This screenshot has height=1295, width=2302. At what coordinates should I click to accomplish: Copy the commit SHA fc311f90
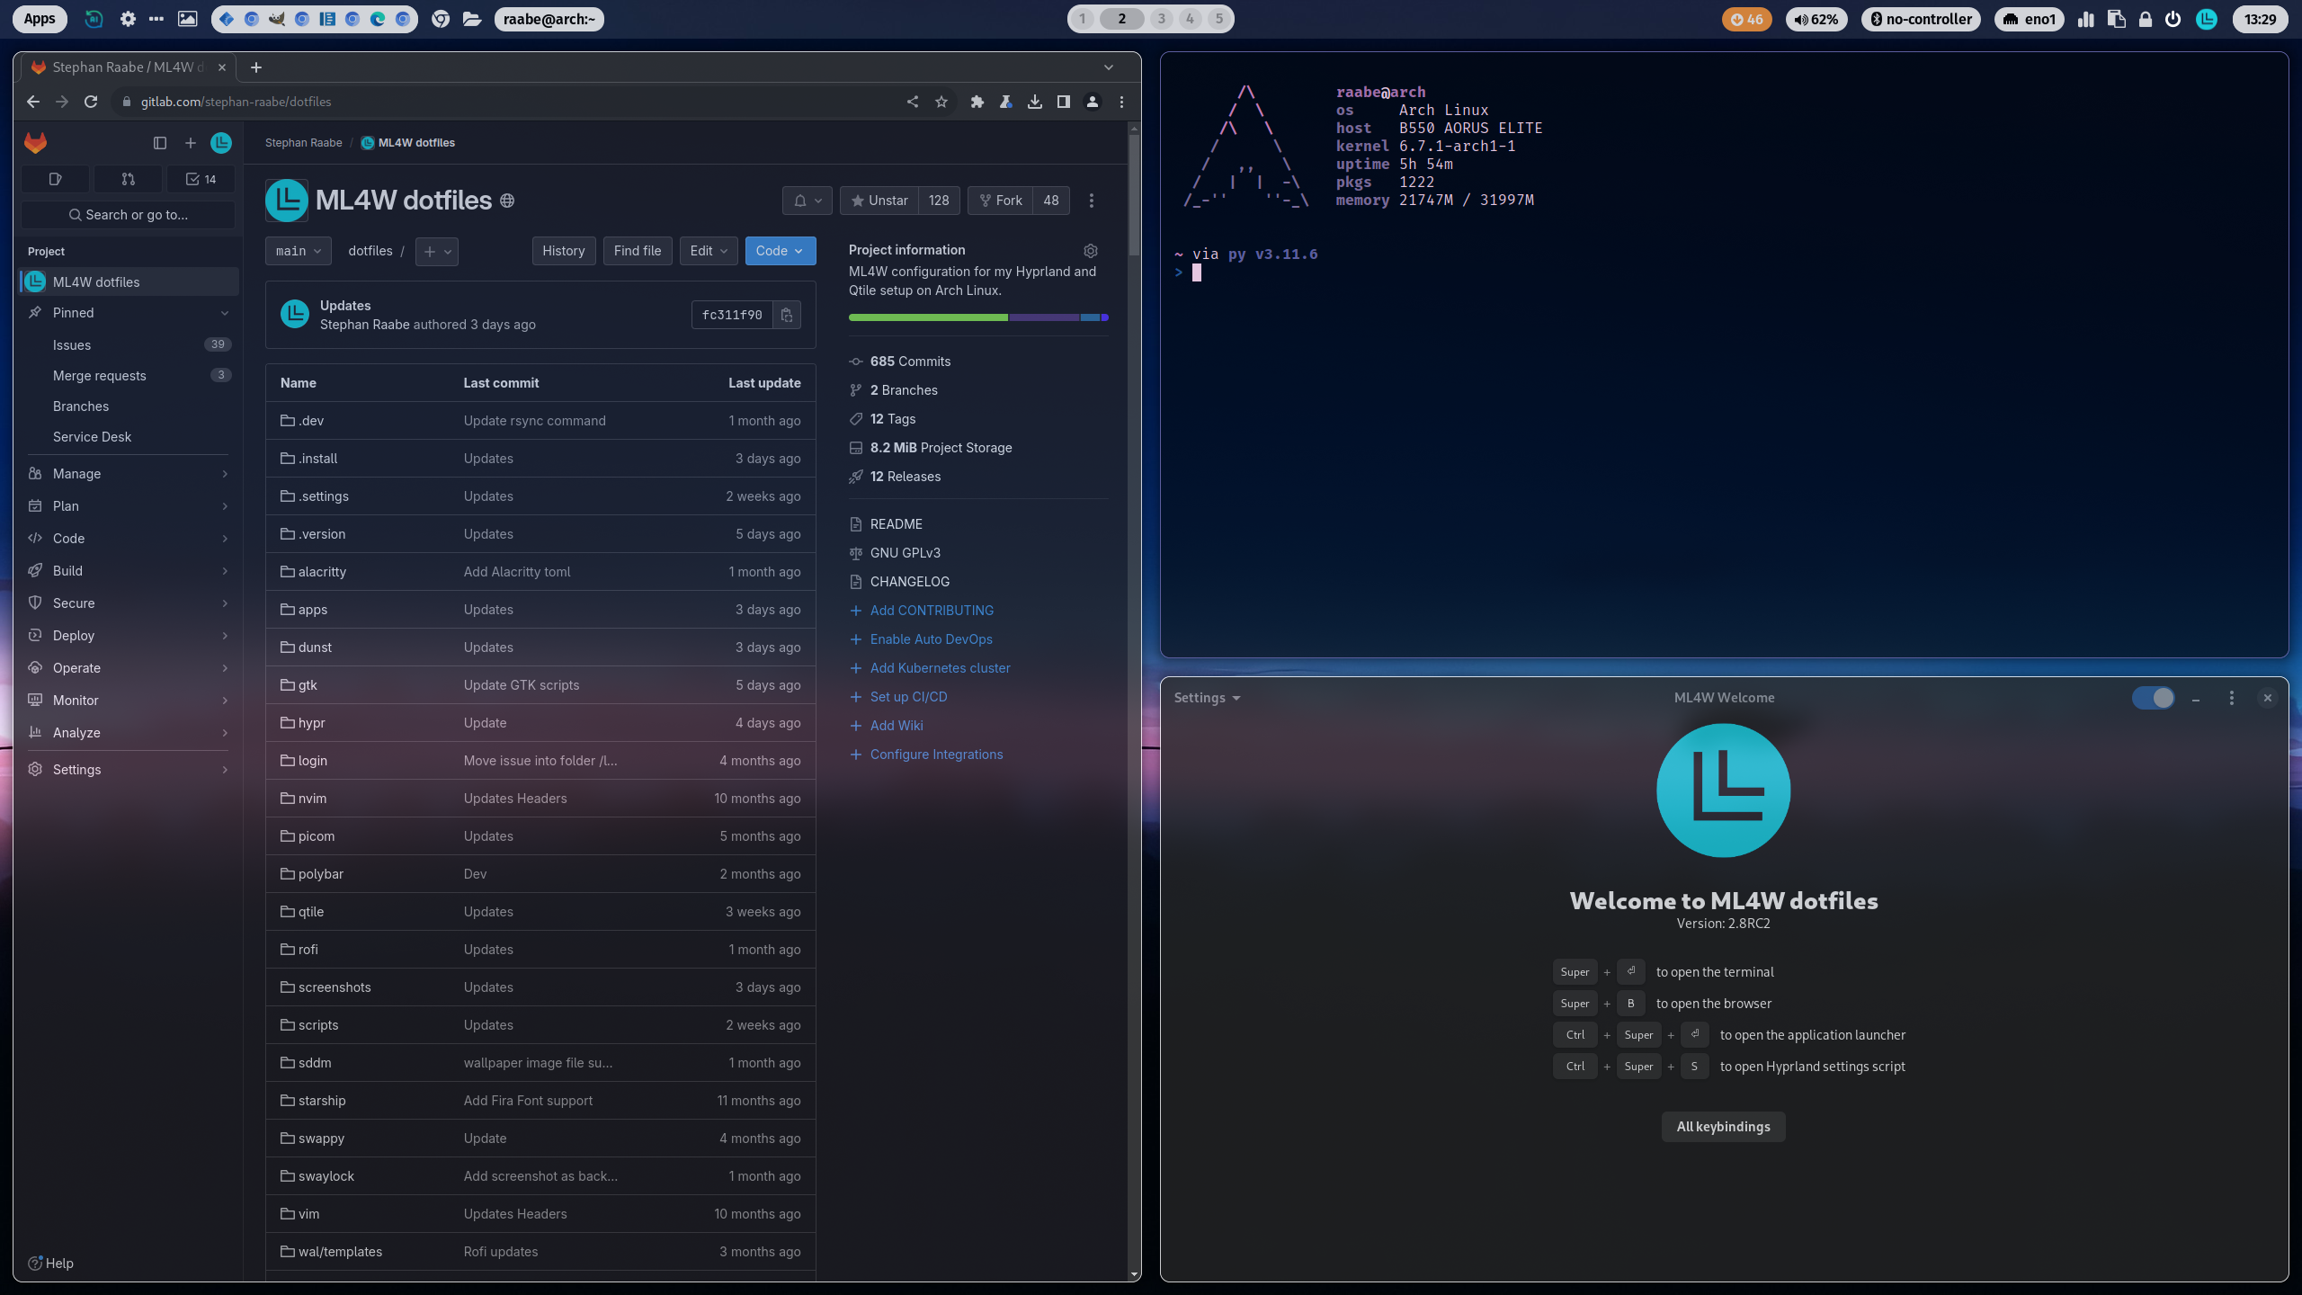[786, 315]
